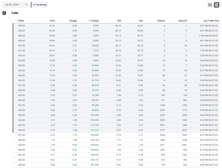Select the 429.00 strike cell
222x168 pixels.
coord(22,95)
